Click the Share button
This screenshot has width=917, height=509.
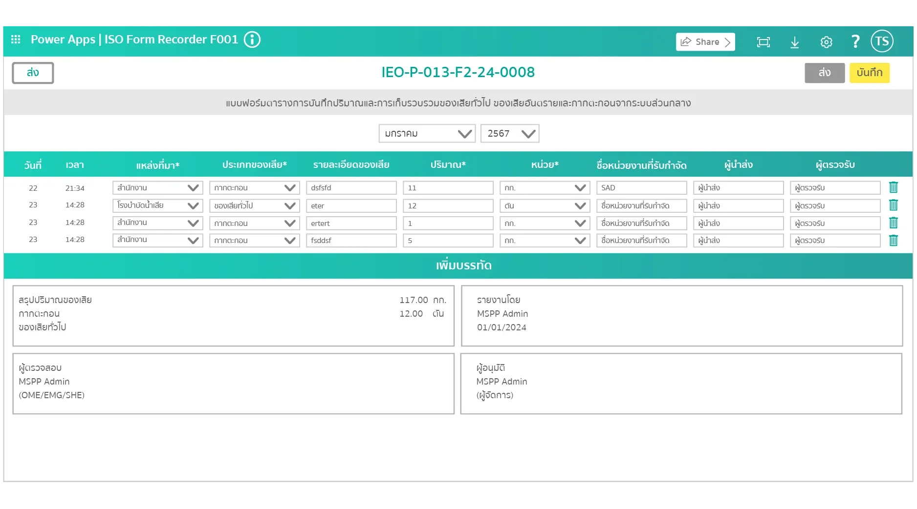(705, 41)
